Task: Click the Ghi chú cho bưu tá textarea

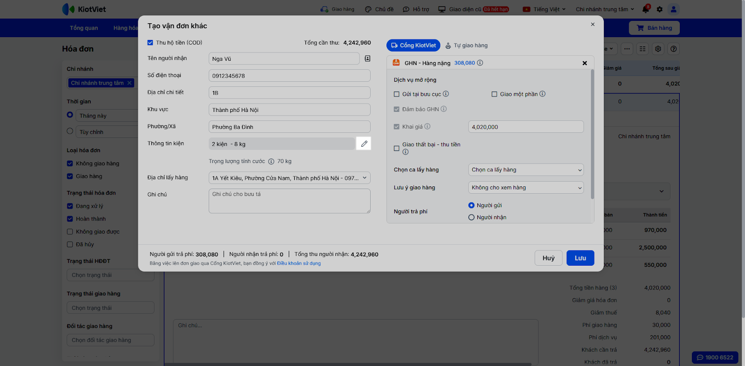Action: pyautogui.click(x=289, y=201)
